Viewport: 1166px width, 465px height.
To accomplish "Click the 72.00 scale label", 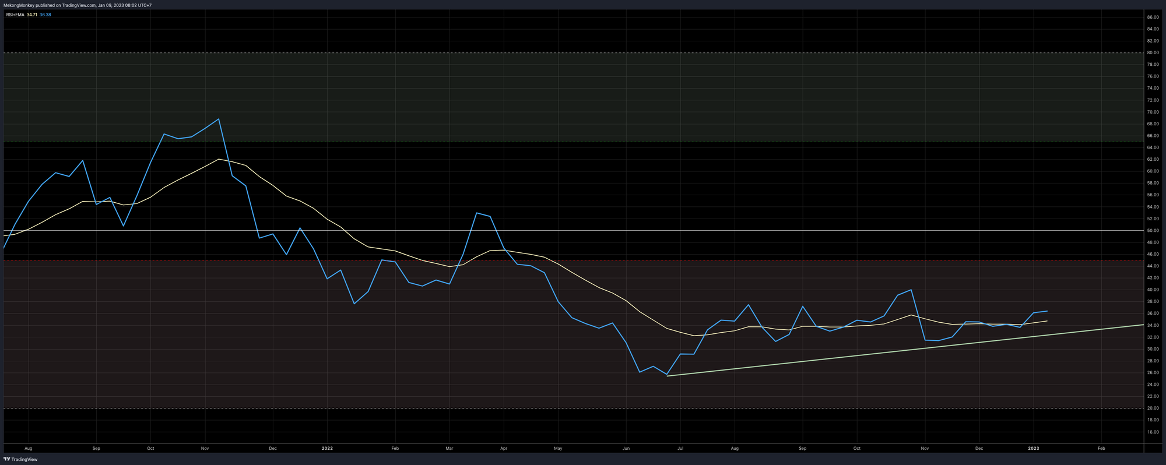I will point(1153,100).
